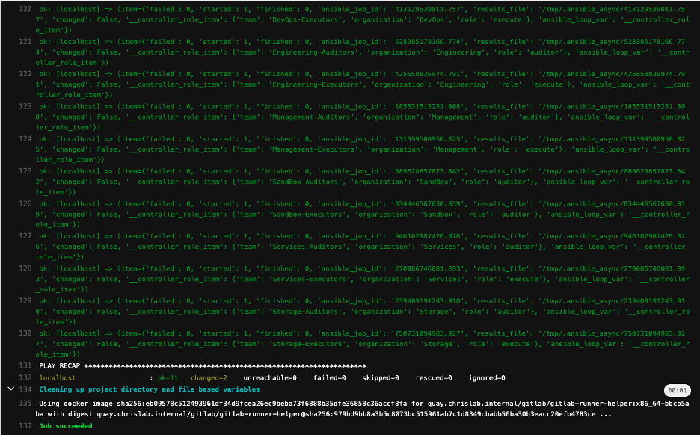Click the 'rescued=0' recap value
The height and width of the screenshot is (435, 700).
click(434, 378)
